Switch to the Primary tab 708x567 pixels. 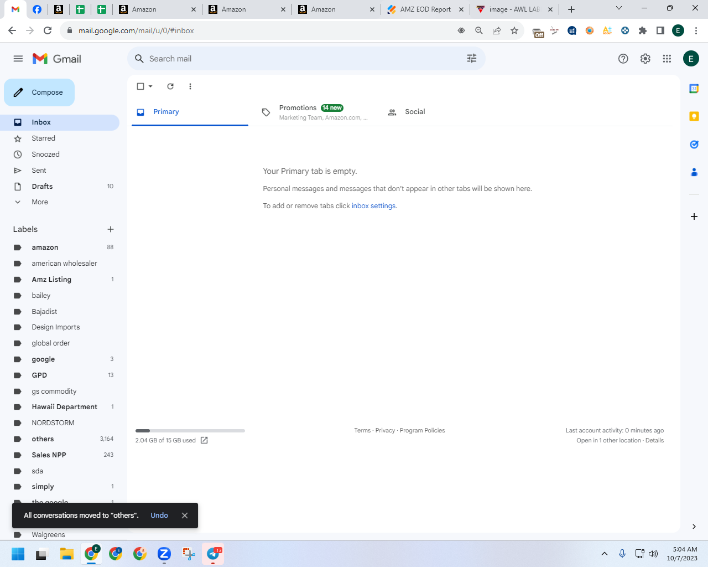(x=190, y=112)
